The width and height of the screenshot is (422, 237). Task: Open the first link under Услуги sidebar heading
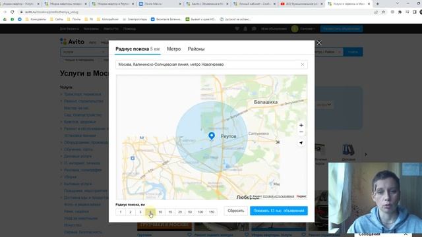(82, 94)
